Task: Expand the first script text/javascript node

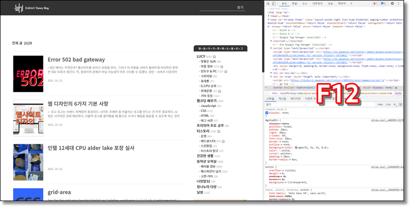Action: 272,48
